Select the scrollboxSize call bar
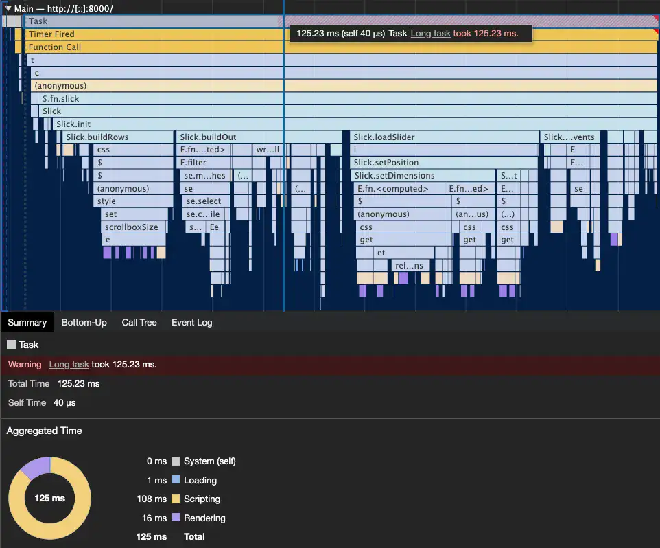This screenshot has height=548, width=660. coord(134,227)
